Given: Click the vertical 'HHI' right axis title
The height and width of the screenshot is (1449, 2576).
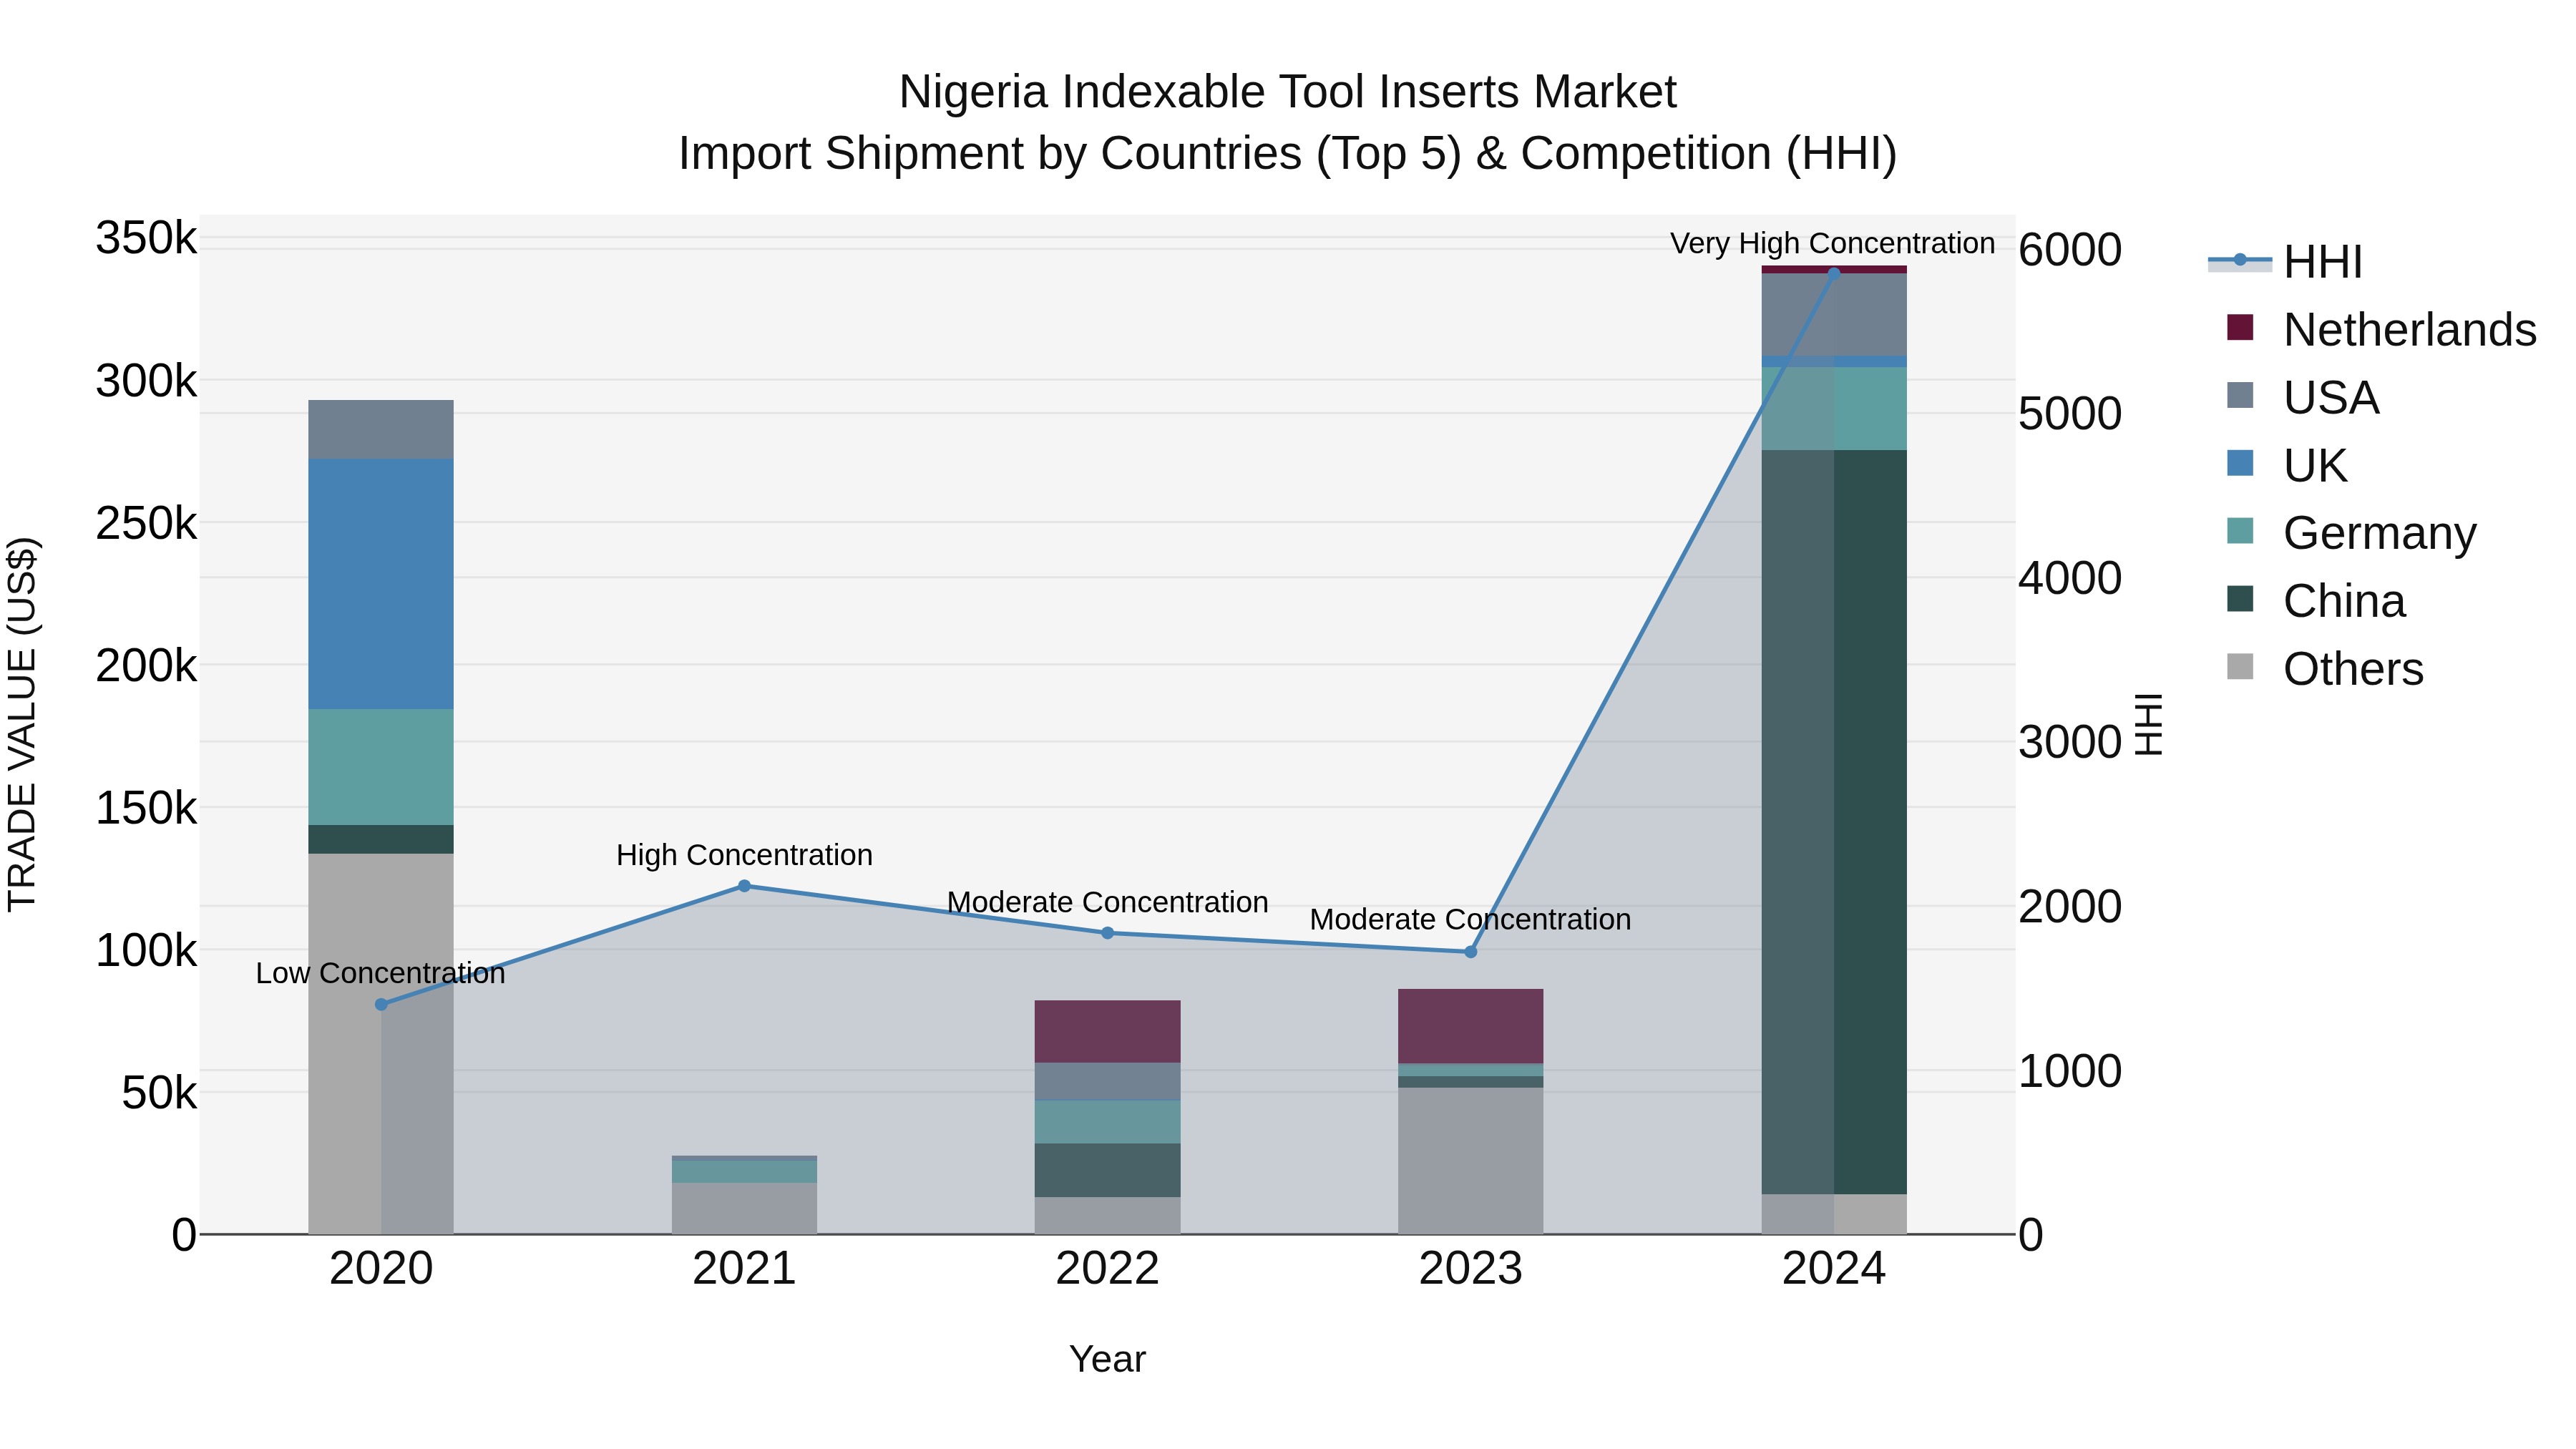Looking at the screenshot, I should [2149, 724].
